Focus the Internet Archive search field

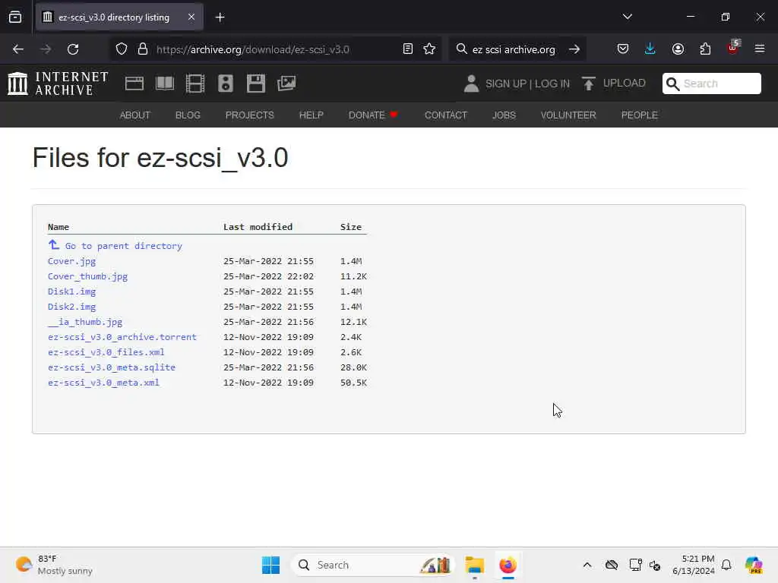point(711,84)
